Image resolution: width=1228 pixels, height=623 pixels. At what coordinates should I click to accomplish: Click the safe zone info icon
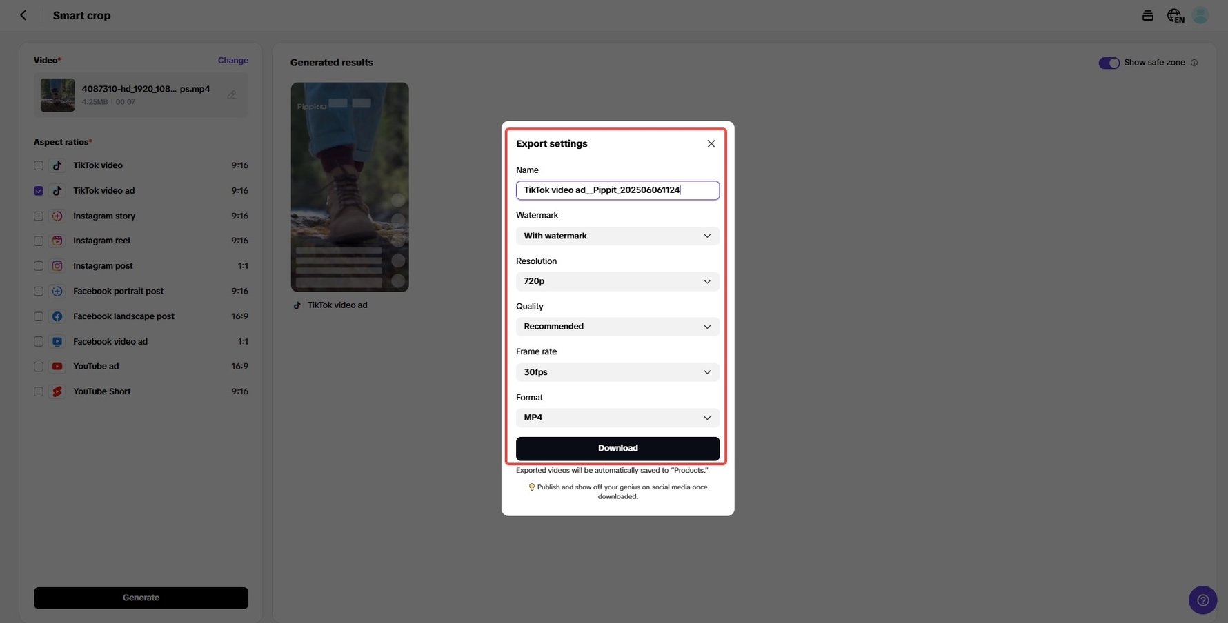[x=1194, y=63]
